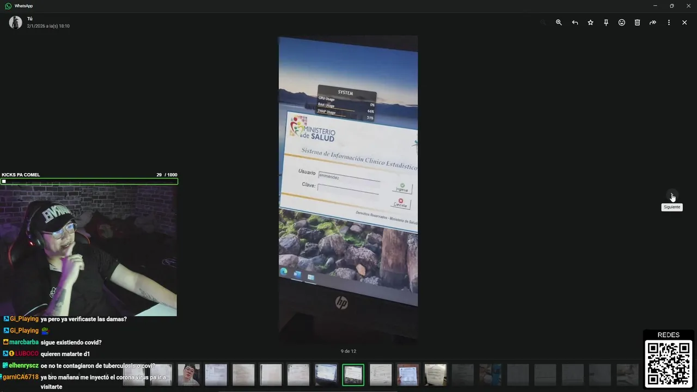
Task: Select the green-highlighted current thumbnail
Action: pyautogui.click(x=353, y=375)
